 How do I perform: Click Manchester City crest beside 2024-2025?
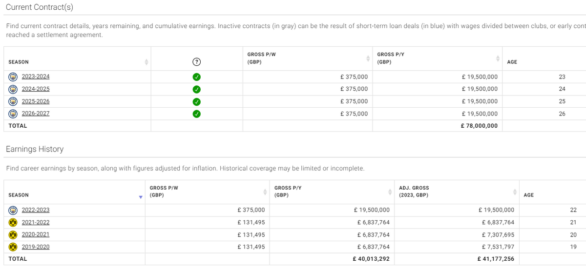pyautogui.click(x=13, y=89)
